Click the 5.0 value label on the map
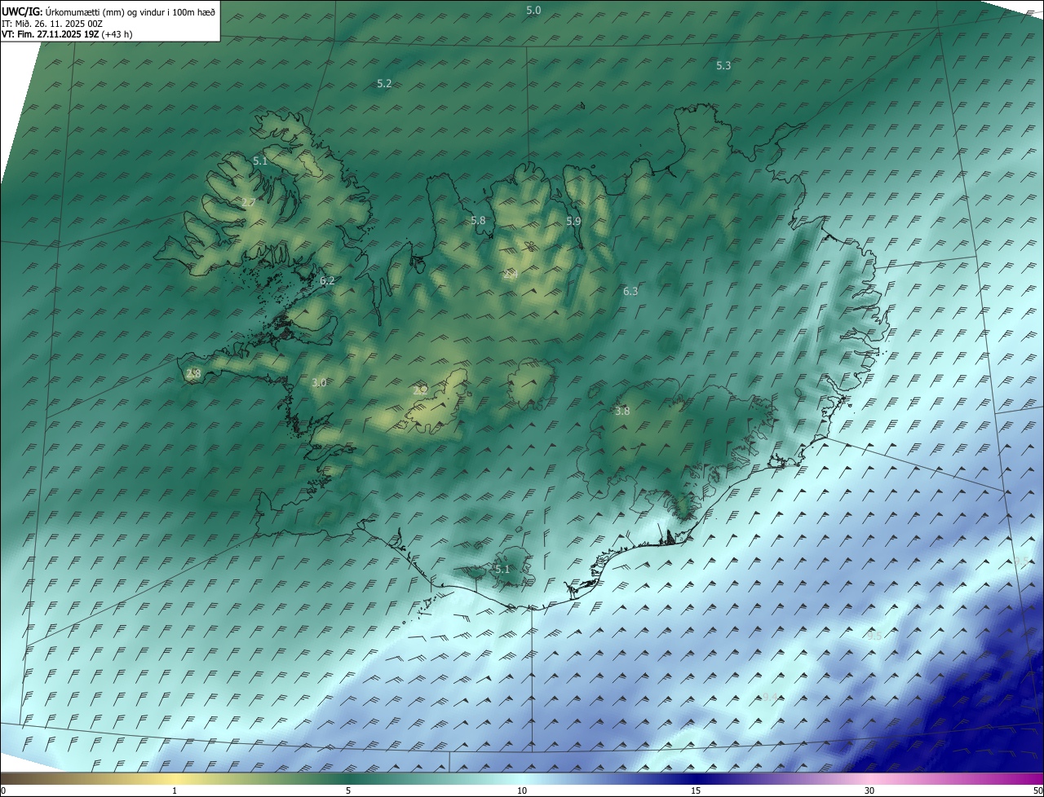Screen dimensions: 1044x797 coord(533,10)
